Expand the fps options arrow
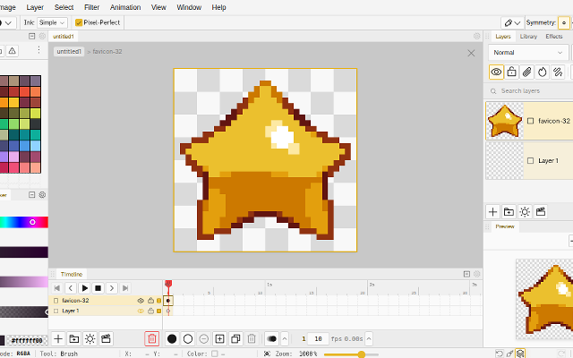This screenshot has width=573, height=358. (369, 339)
